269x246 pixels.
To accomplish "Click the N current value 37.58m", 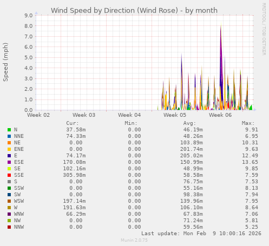I will (76, 130).
